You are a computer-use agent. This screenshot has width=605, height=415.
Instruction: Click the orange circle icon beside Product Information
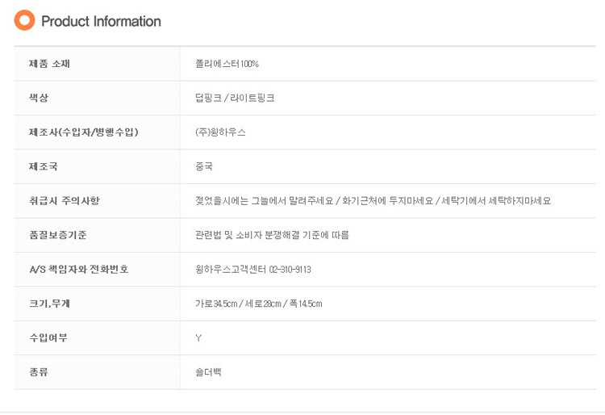tap(24, 20)
